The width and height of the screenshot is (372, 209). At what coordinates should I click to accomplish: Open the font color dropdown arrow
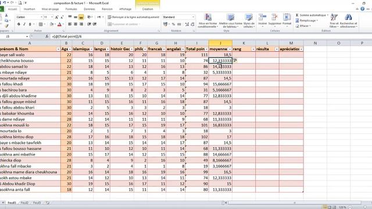63,24
